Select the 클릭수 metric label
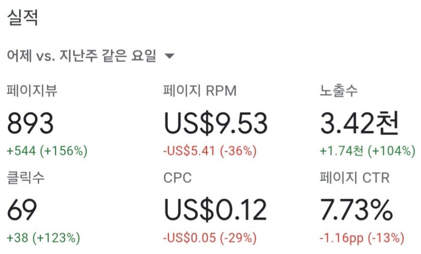This screenshot has width=421, height=254. pyautogui.click(x=26, y=177)
